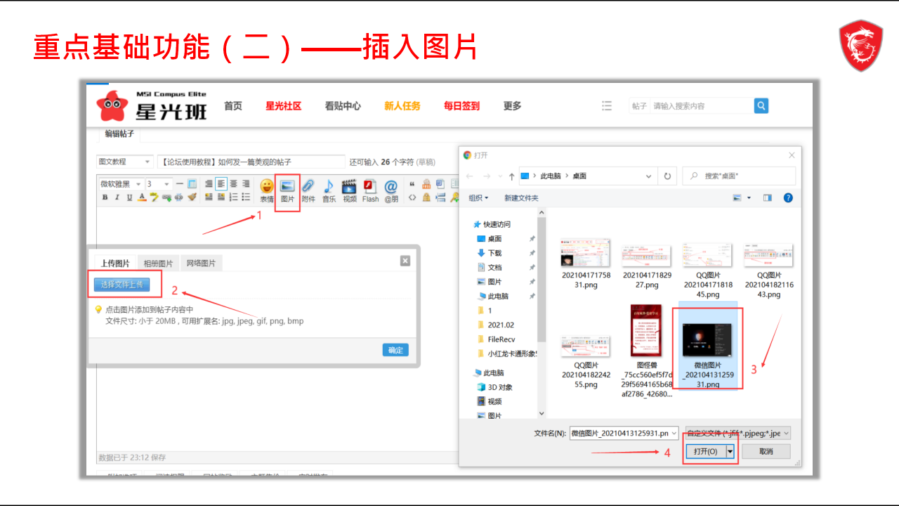Click 打开(O) to open selected file
The height and width of the screenshot is (506, 899).
(705, 451)
